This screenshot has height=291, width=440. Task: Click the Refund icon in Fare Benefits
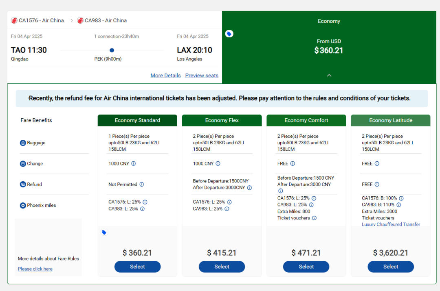tap(23, 185)
